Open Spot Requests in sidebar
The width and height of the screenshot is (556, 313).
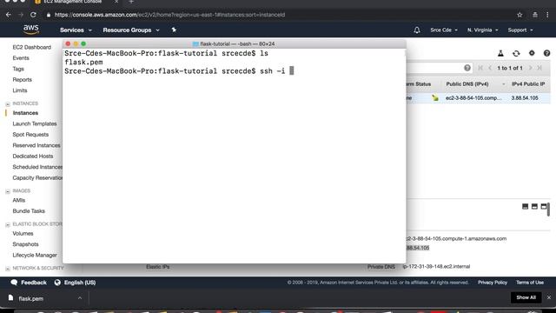tap(30, 135)
